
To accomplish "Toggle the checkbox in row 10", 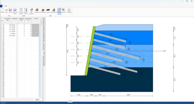I will (x=40, y=44).
